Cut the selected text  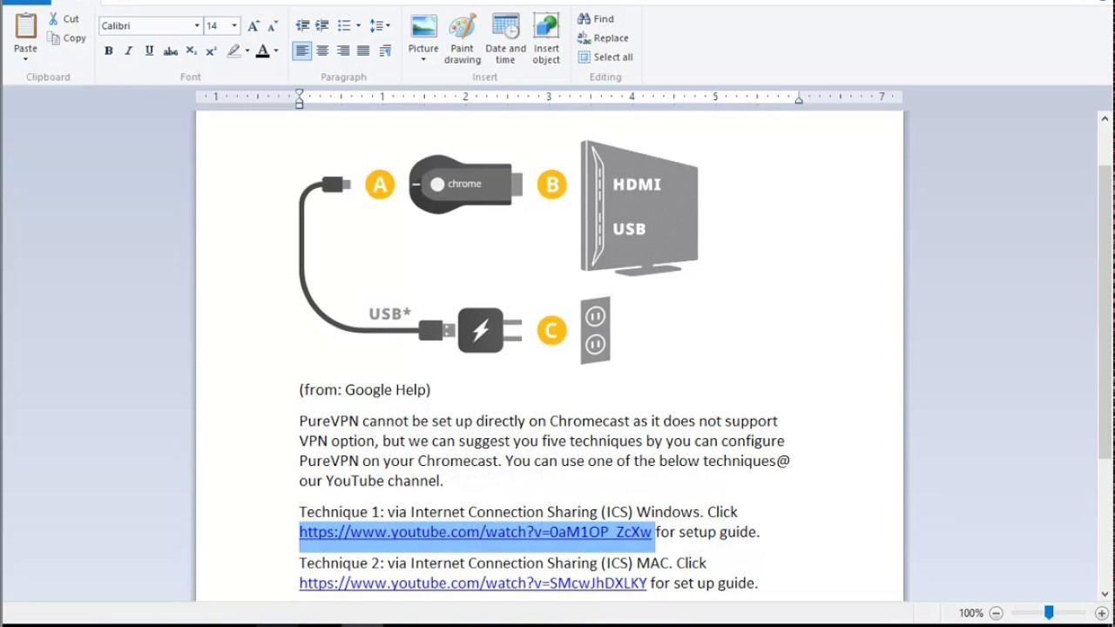[x=64, y=18]
